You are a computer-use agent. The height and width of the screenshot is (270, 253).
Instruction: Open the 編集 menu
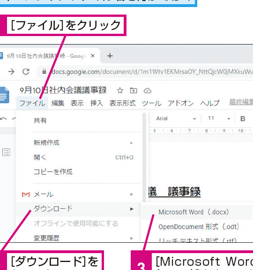58,103
